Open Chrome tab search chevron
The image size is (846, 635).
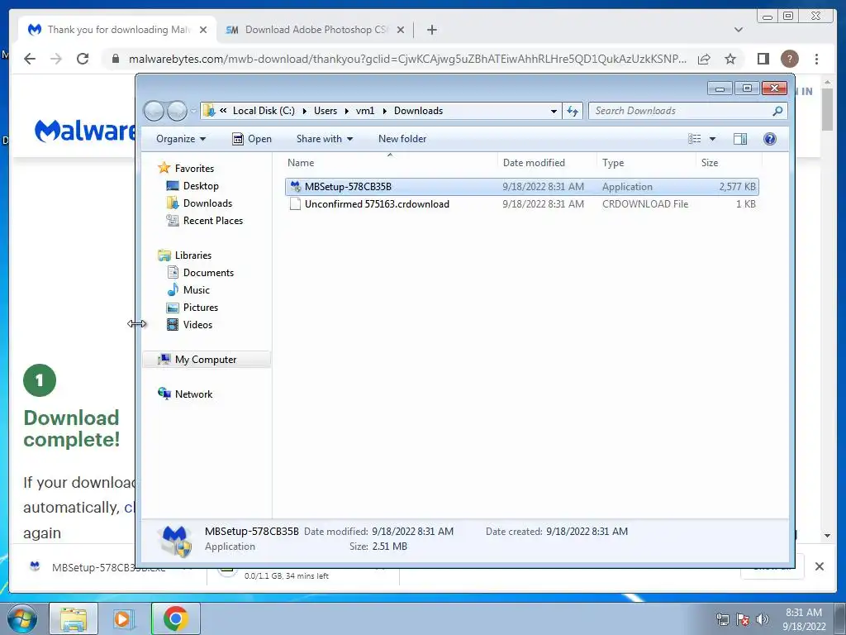[738, 30]
